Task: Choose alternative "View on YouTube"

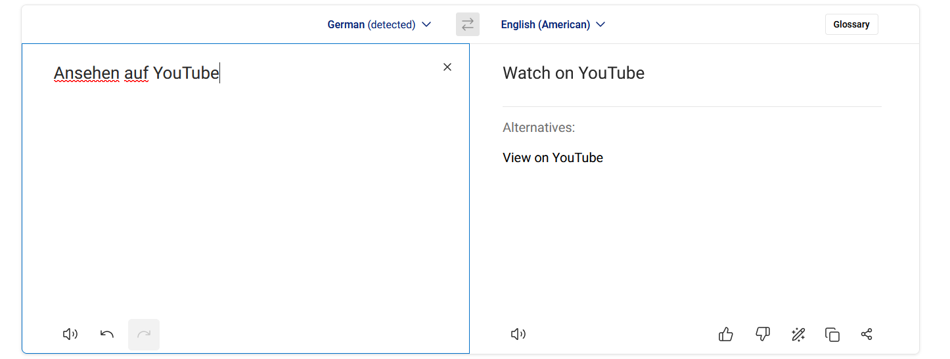Action: (x=553, y=158)
